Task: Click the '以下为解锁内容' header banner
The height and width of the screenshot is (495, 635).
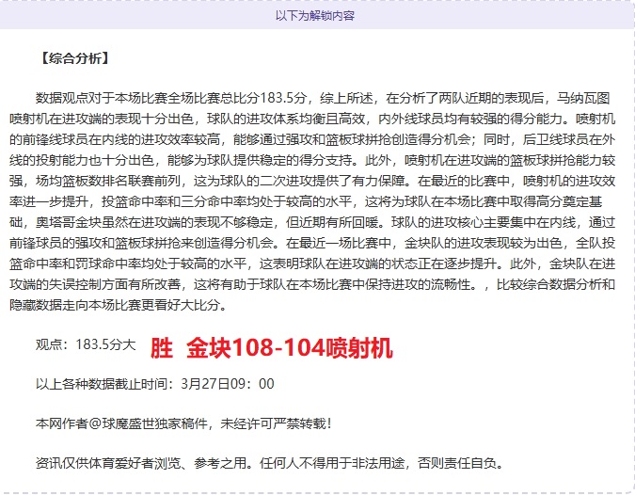Action: (315, 16)
